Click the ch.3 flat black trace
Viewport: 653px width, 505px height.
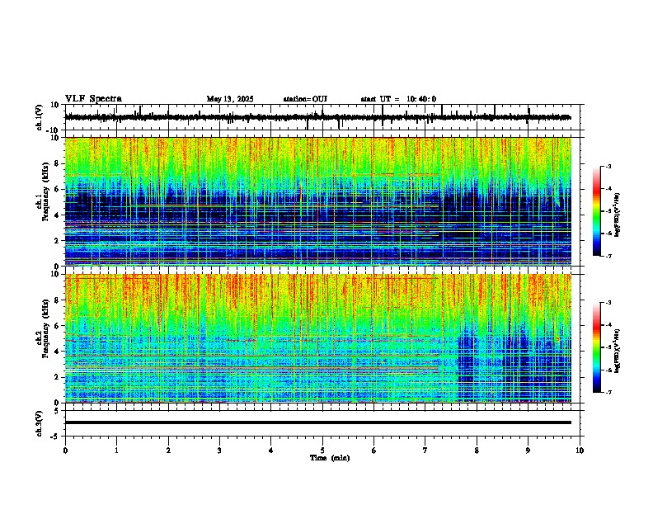pos(318,422)
